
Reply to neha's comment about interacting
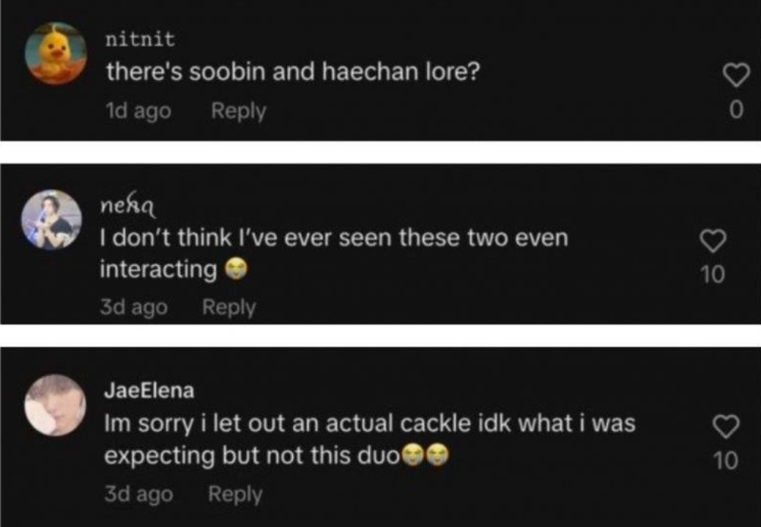[228, 307]
